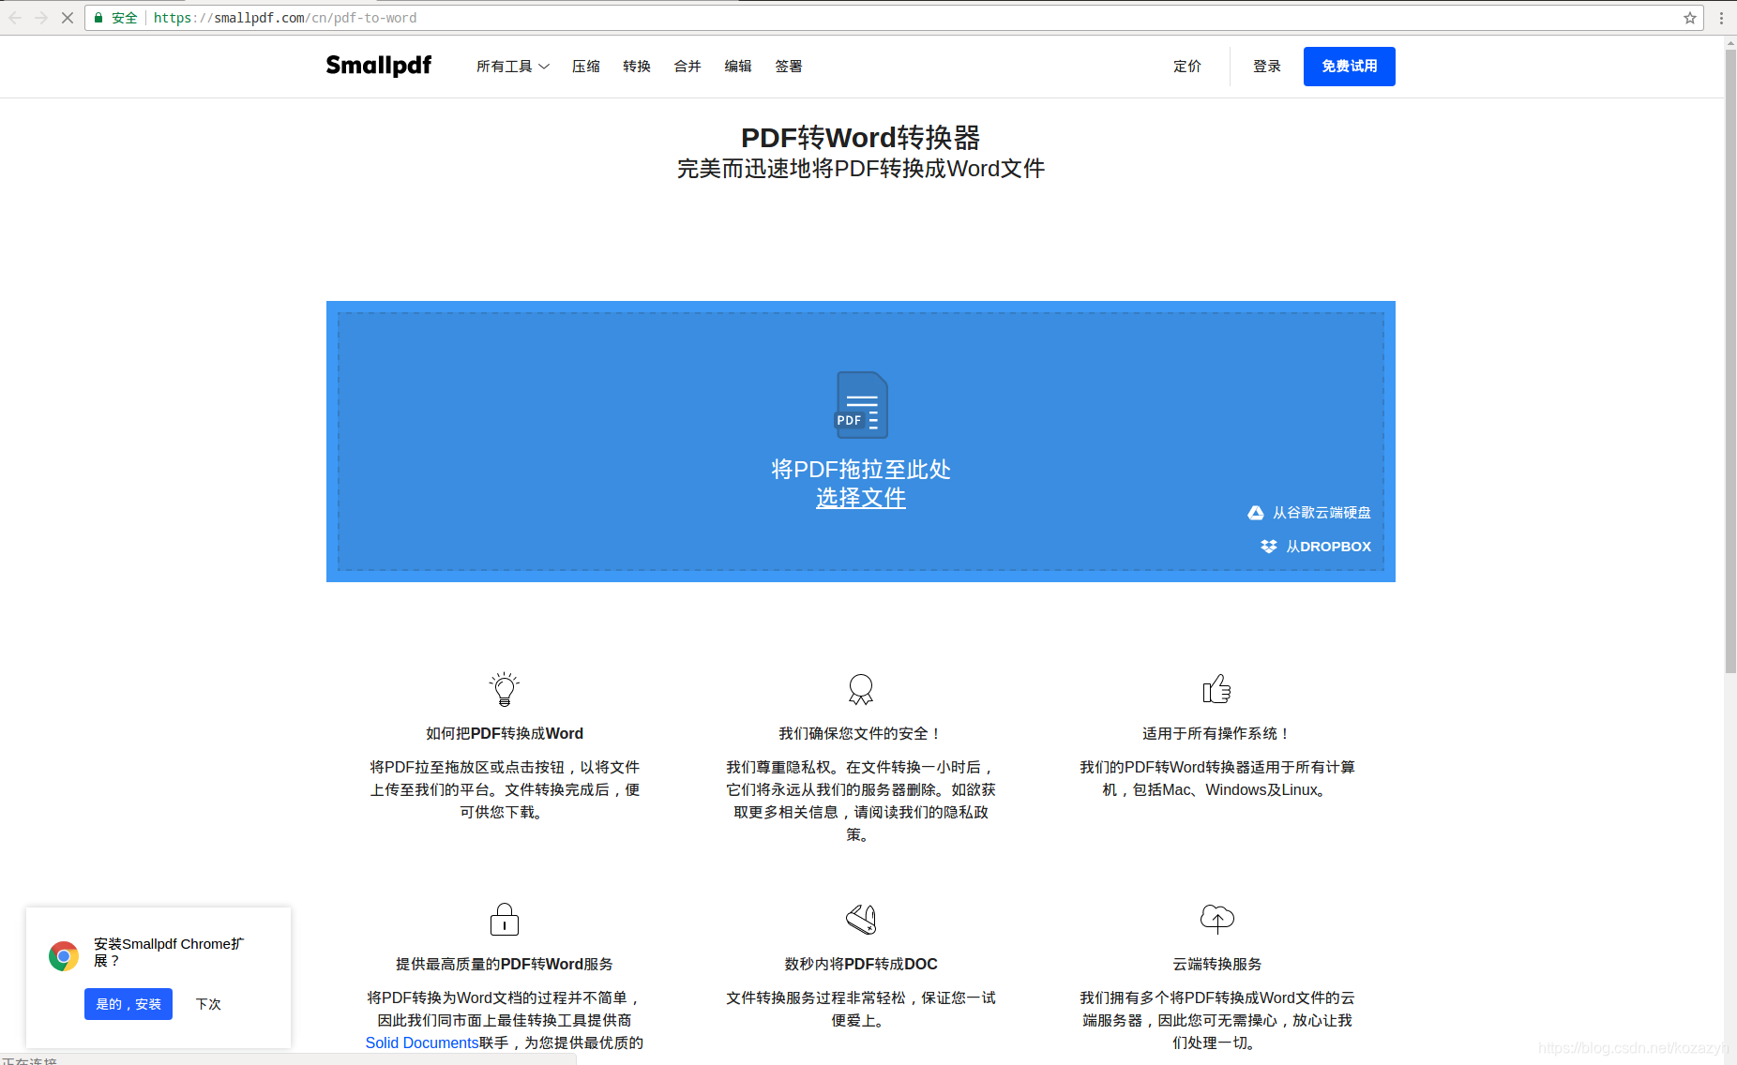Click the 适用于所有操作系统！ heading
Image resolution: width=1737 pixels, height=1065 pixels.
pos(1217,733)
